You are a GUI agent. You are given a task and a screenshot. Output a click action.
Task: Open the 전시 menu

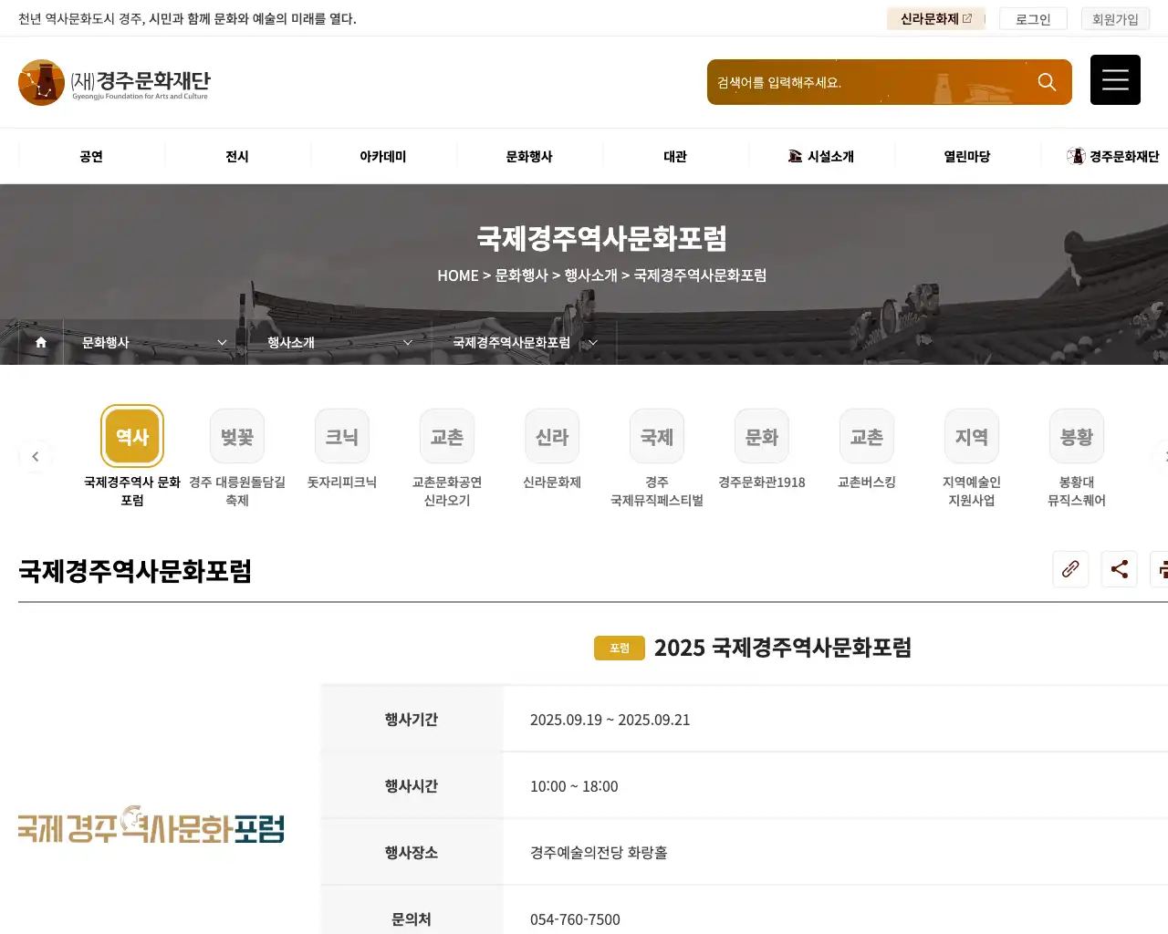point(236,156)
